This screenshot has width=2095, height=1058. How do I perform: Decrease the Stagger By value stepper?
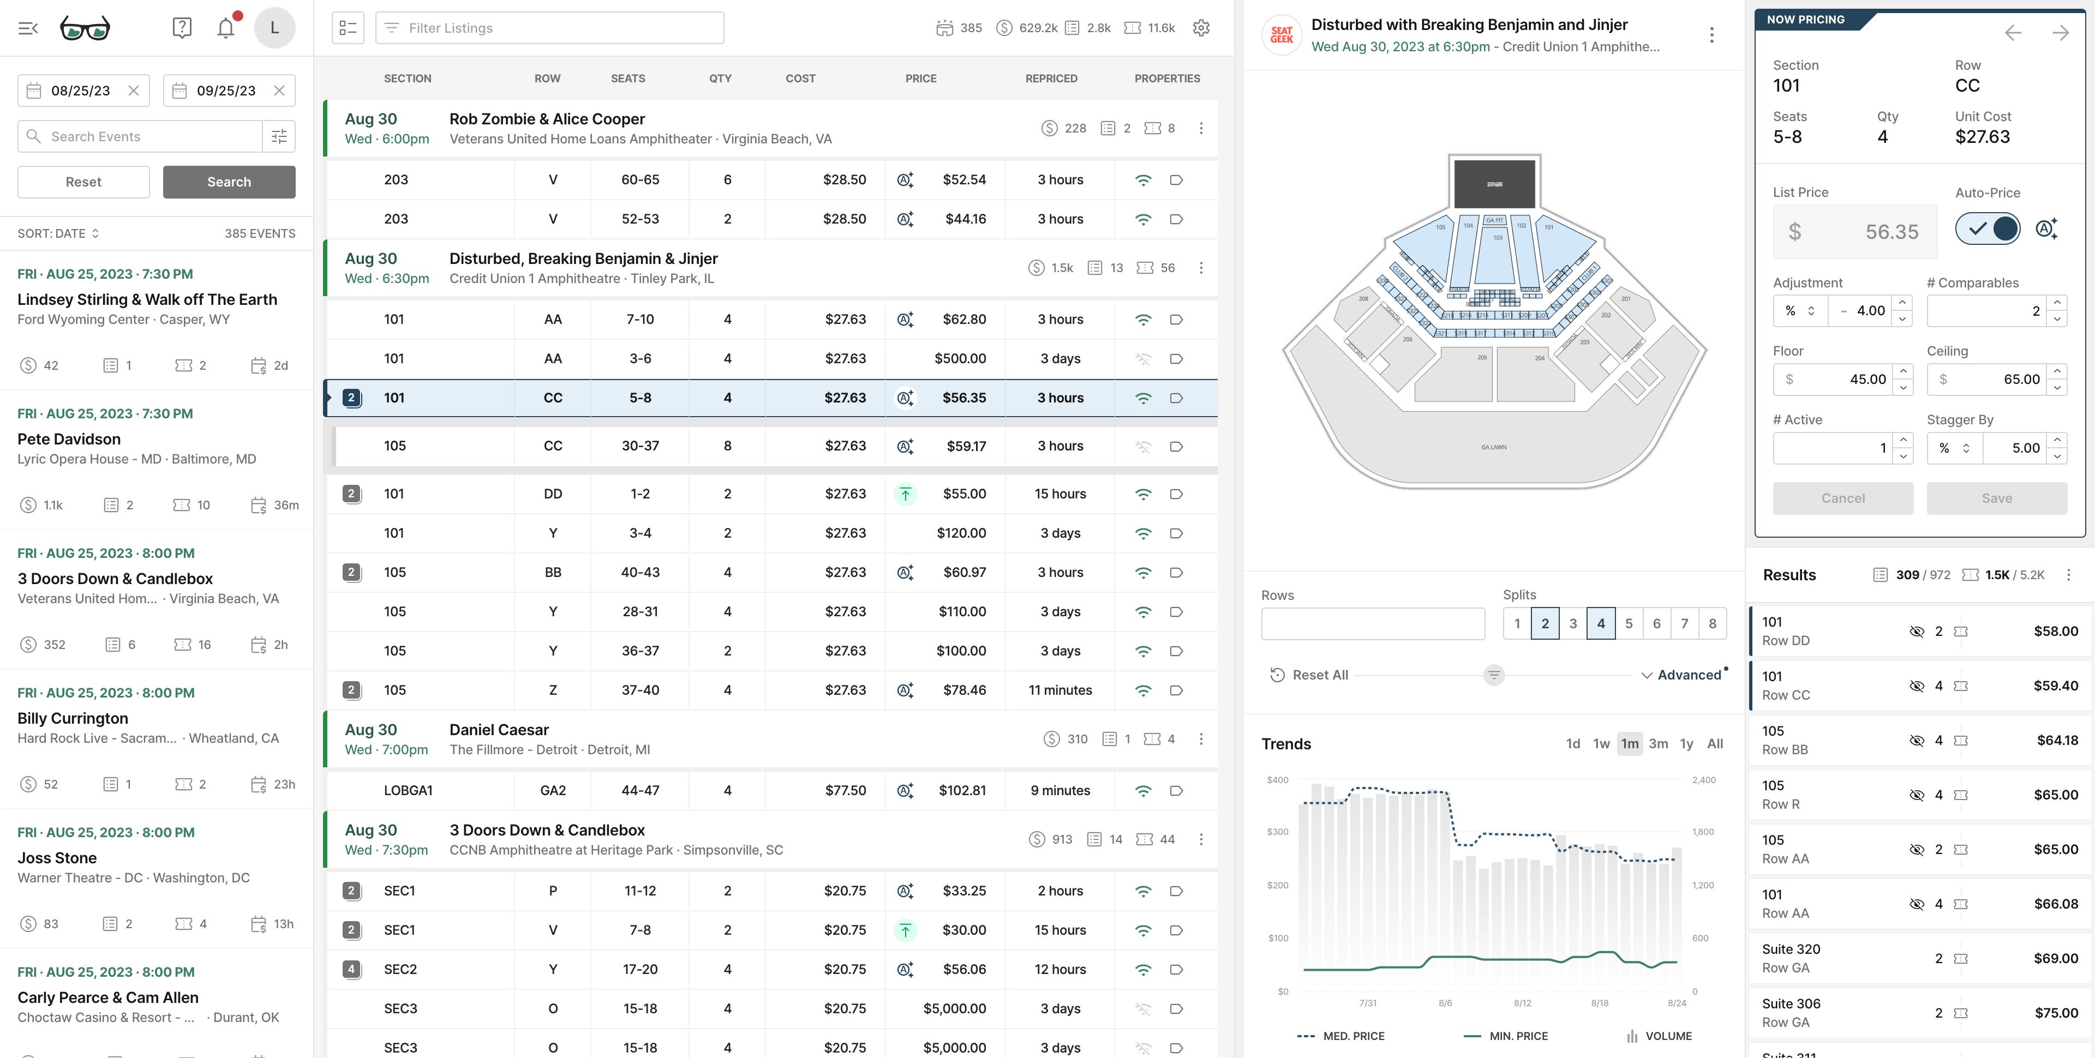pos(2057,456)
